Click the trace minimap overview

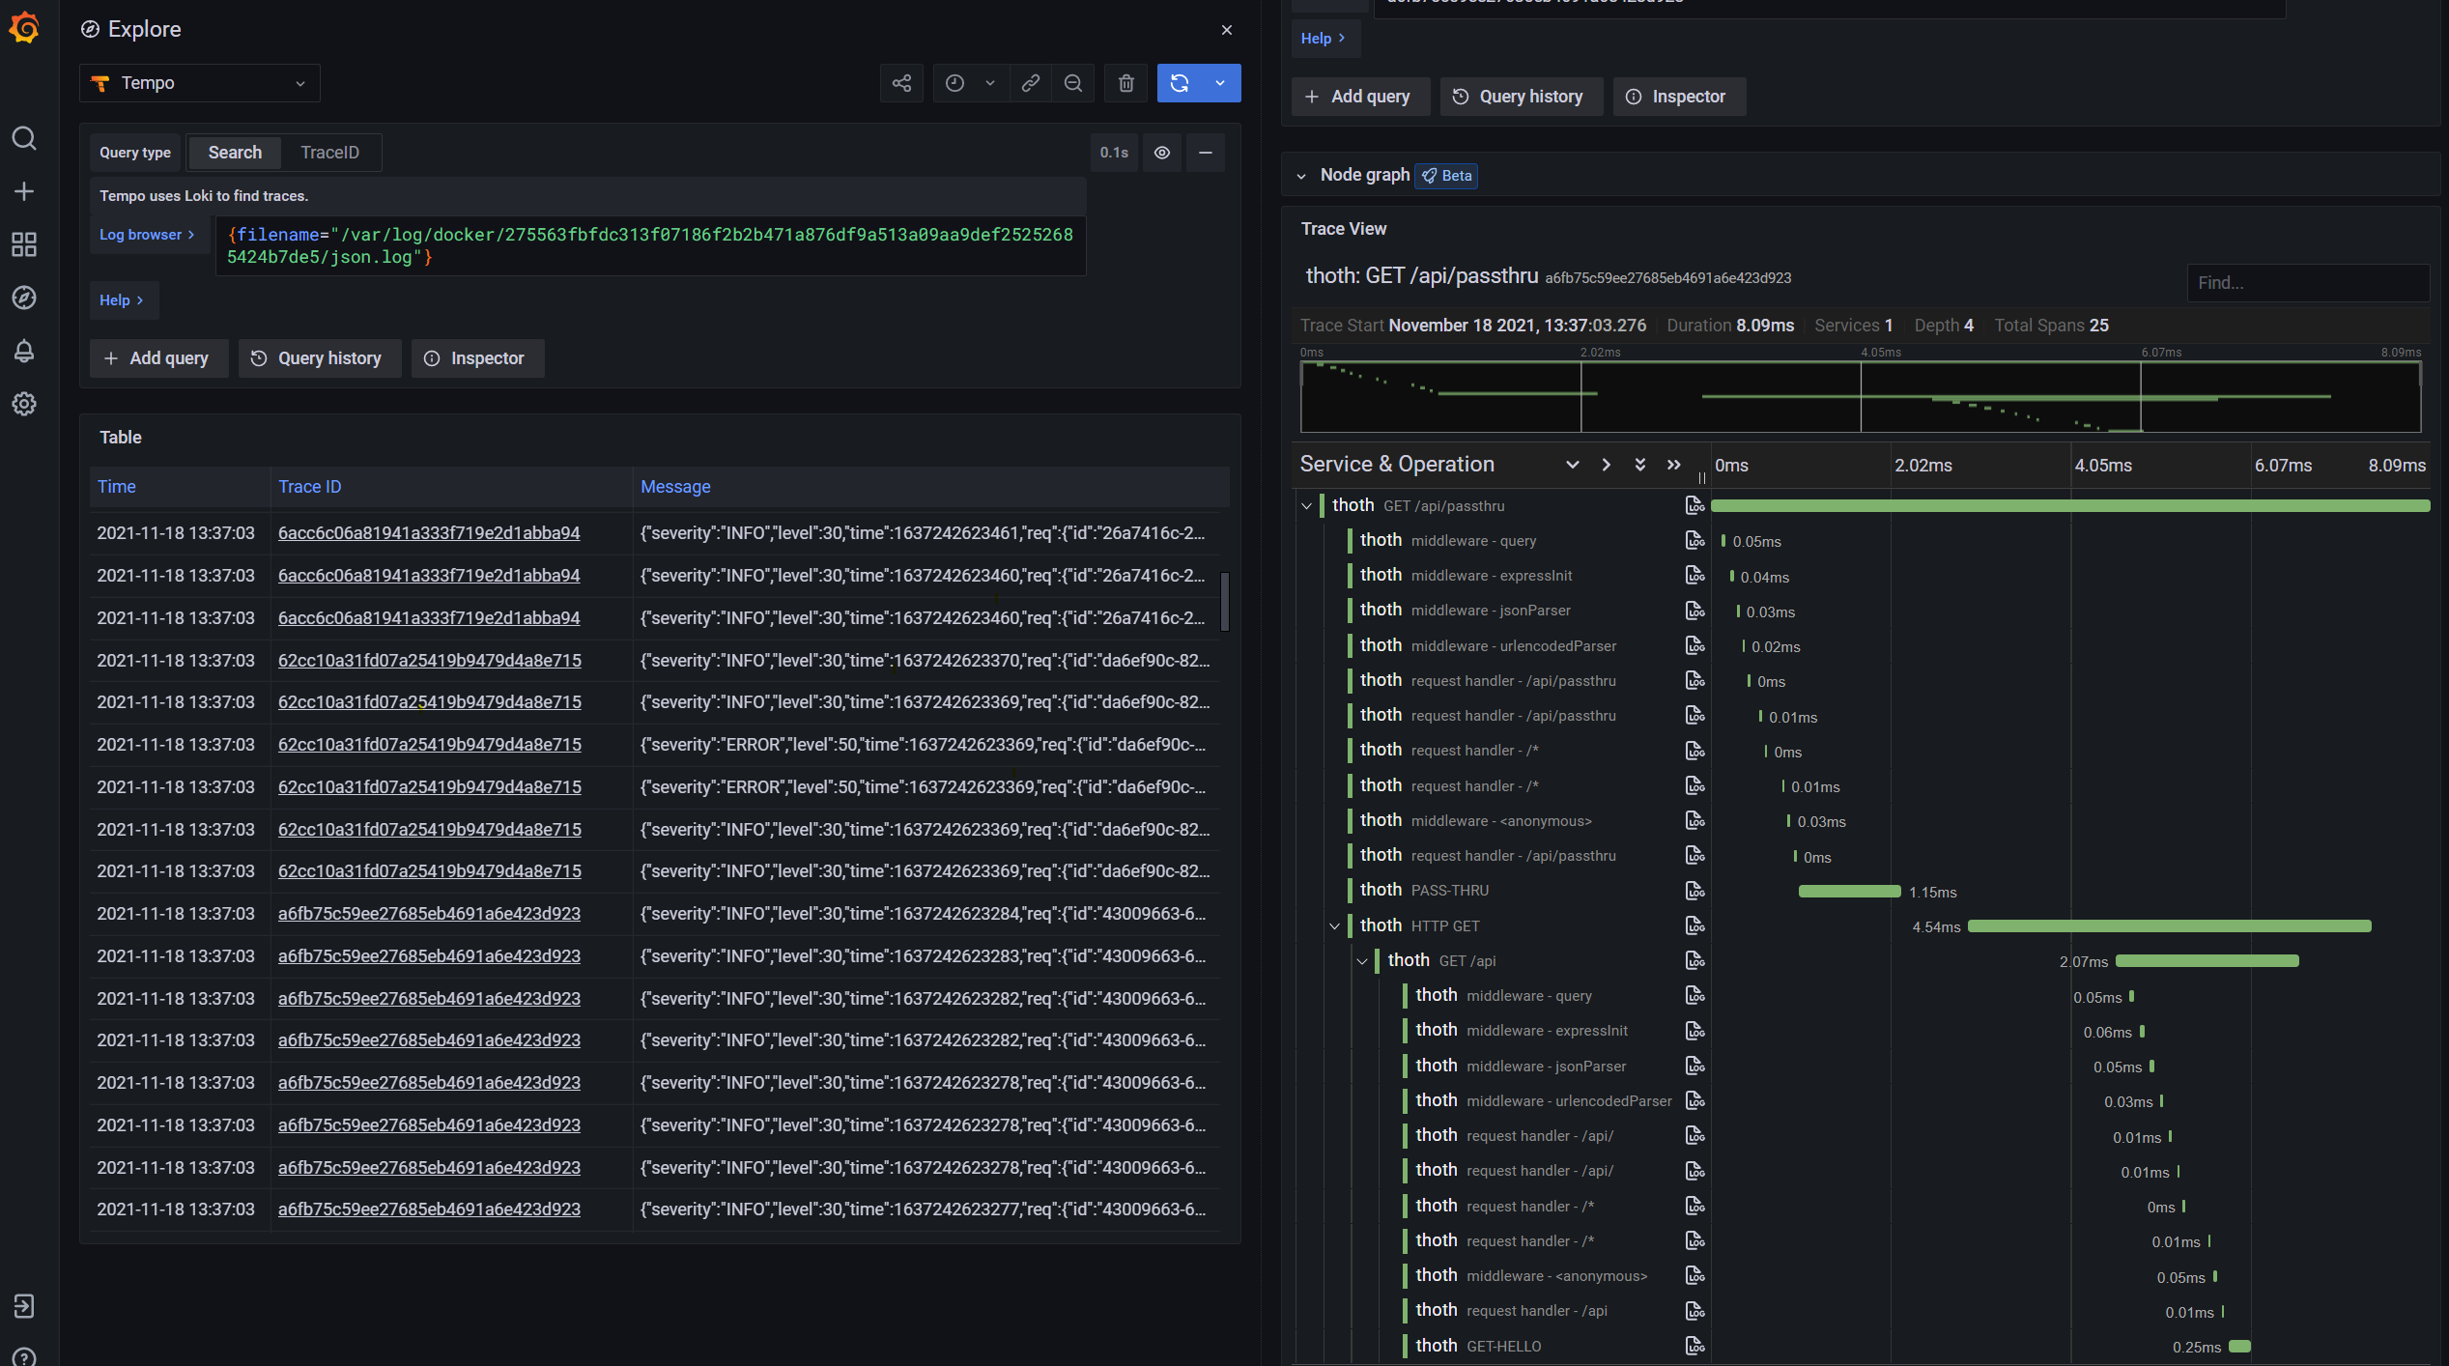(1861, 396)
